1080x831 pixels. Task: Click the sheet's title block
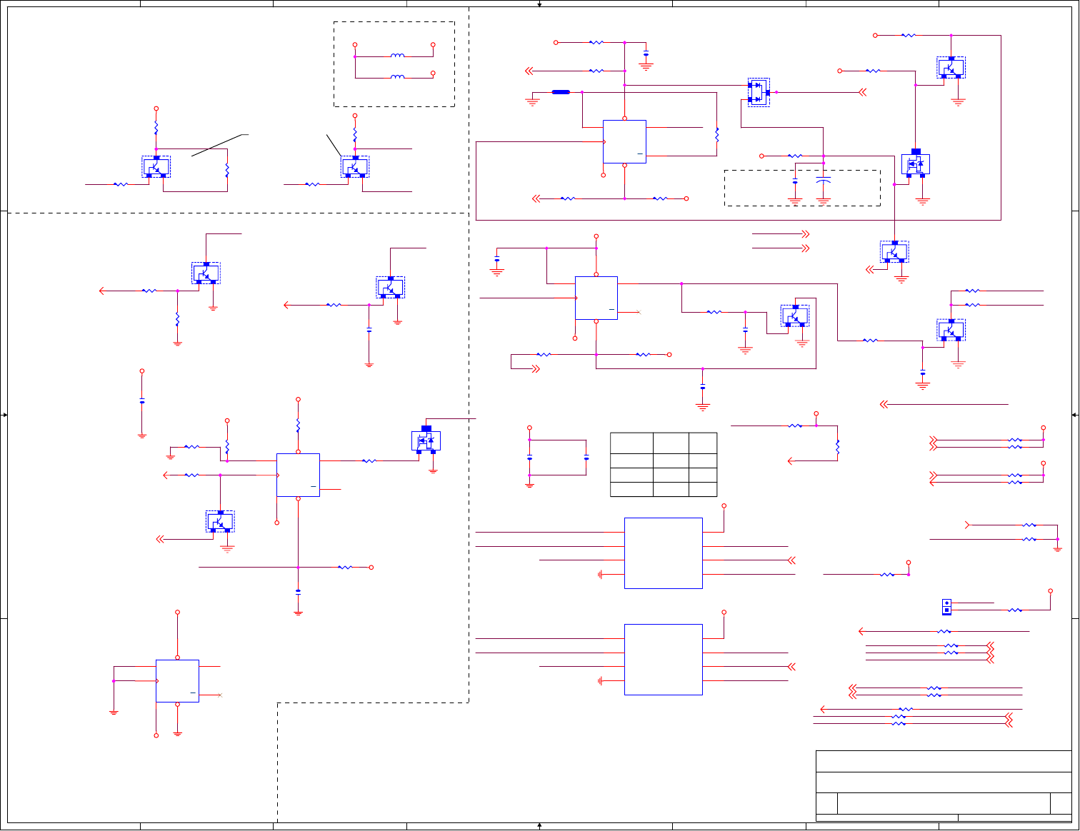coord(944,785)
